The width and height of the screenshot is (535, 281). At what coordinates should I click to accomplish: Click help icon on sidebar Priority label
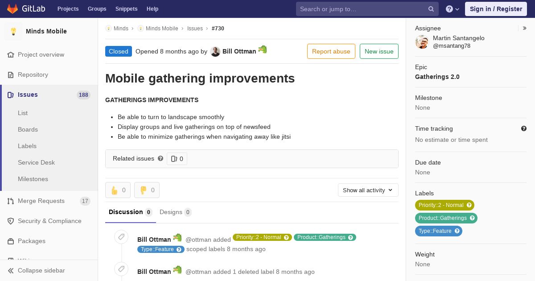click(469, 205)
